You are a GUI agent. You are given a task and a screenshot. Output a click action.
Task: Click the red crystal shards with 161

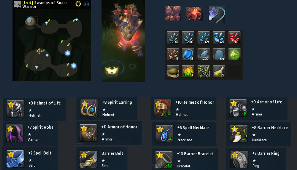click(x=234, y=38)
